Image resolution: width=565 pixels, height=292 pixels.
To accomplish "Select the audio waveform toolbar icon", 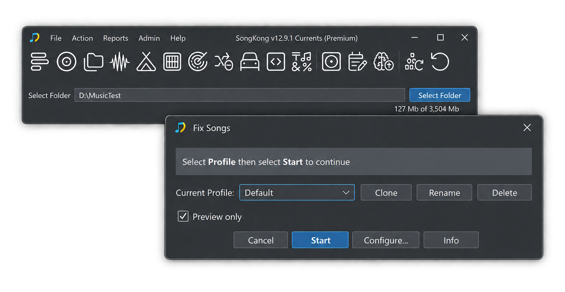I will [119, 62].
